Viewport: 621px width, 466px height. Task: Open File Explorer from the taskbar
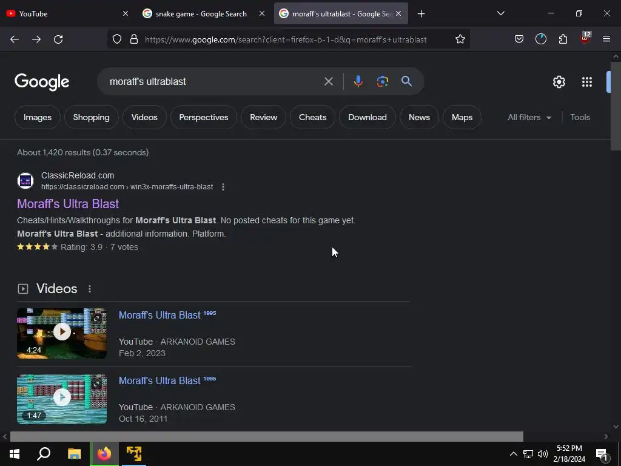point(74,454)
